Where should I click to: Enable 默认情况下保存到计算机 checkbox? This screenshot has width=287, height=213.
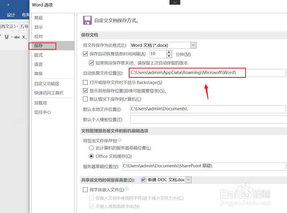(x=85, y=99)
